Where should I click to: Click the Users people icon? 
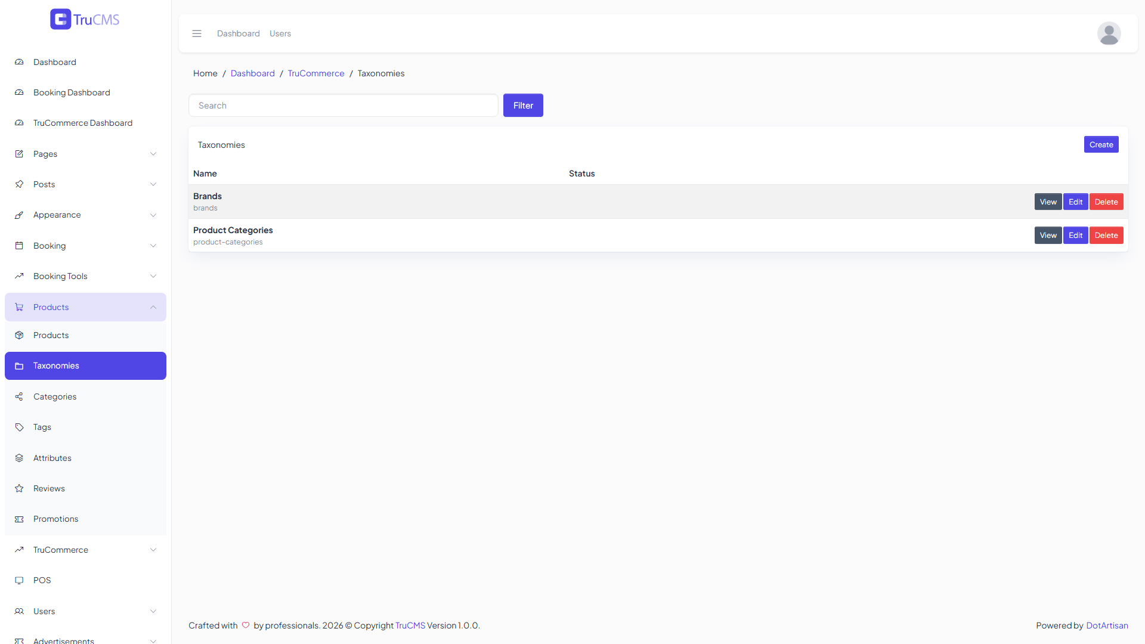click(19, 611)
